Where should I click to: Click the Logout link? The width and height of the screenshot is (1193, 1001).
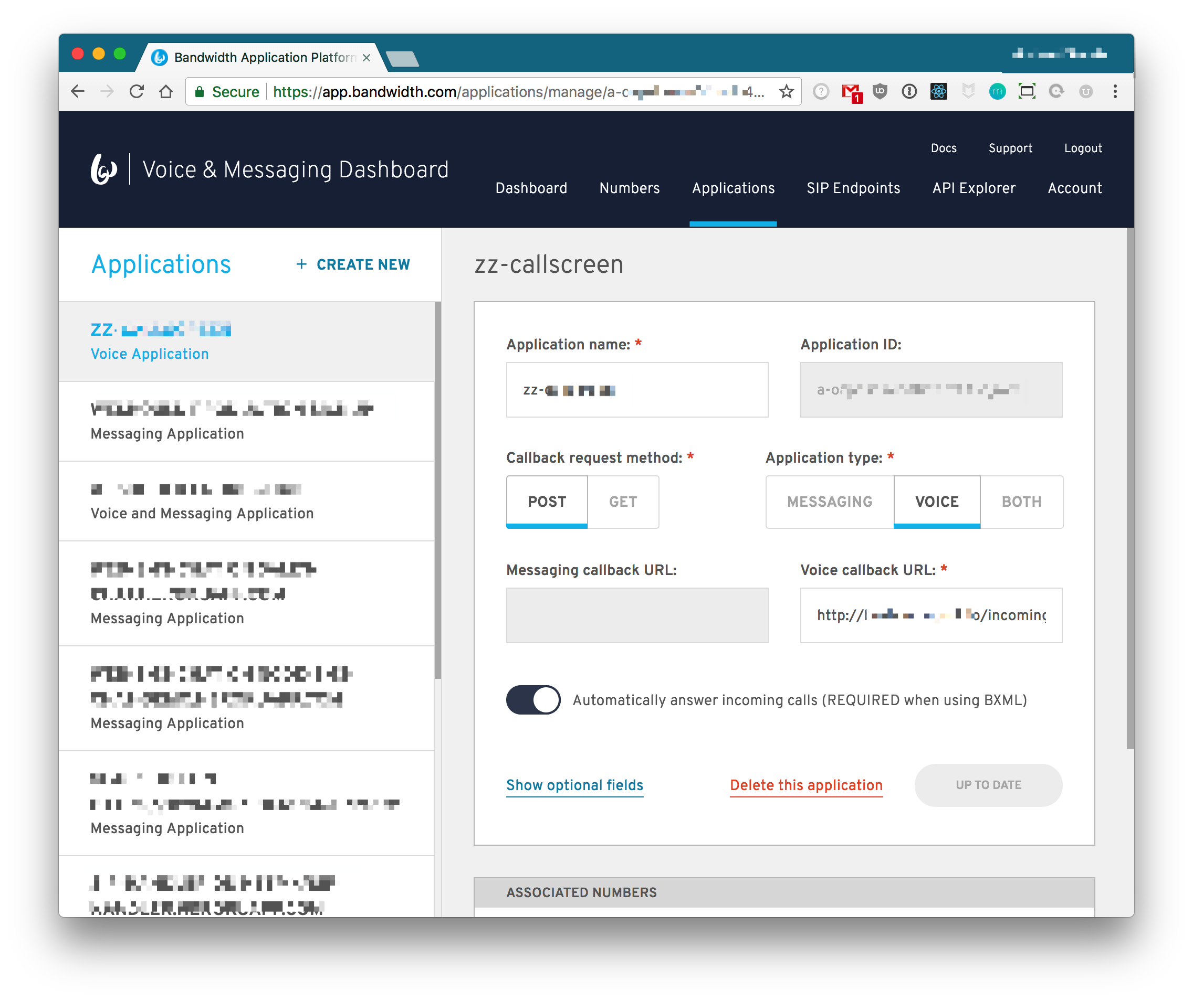click(x=1083, y=148)
